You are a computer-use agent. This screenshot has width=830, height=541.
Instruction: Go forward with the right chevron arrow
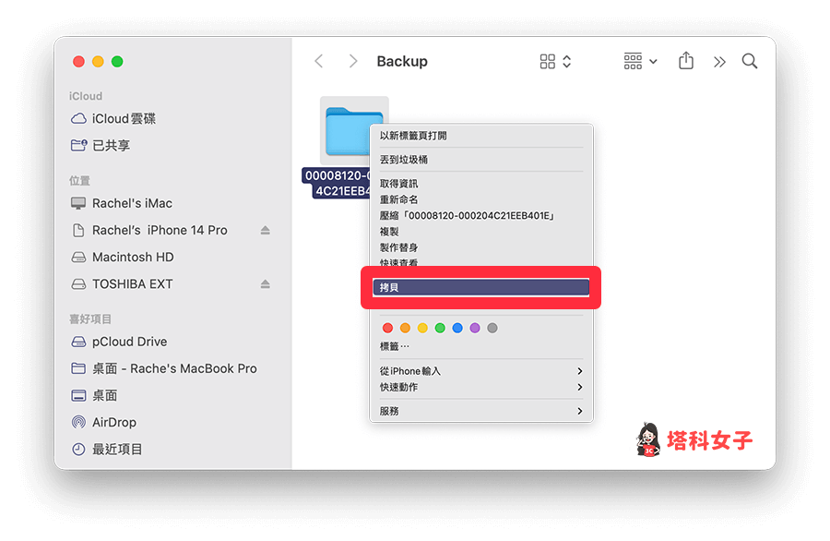(353, 62)
